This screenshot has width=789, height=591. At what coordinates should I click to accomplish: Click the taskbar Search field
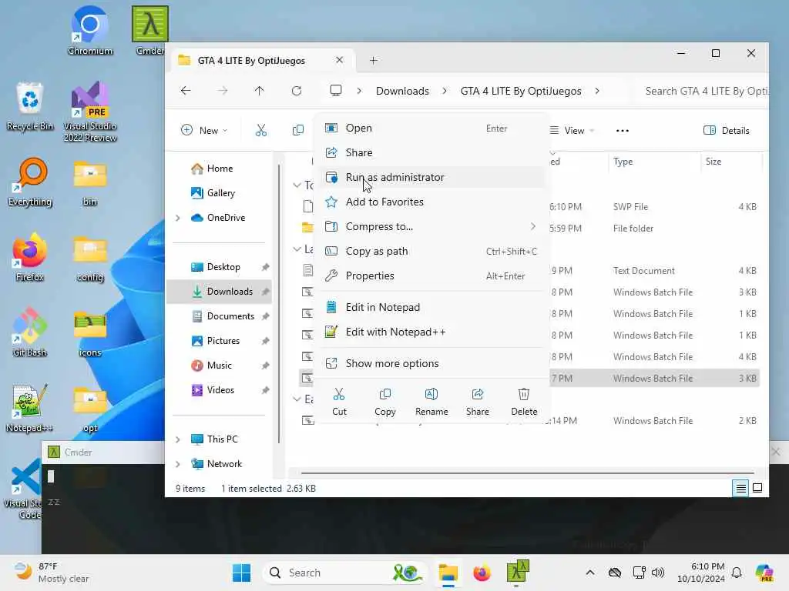pyautogui.click(x=344, y=573)
